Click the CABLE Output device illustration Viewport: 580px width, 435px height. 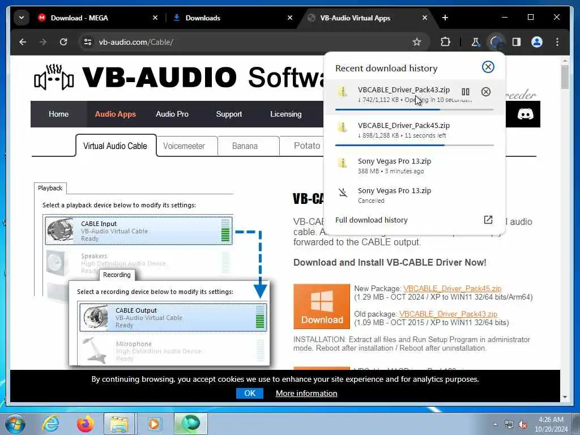95,317
